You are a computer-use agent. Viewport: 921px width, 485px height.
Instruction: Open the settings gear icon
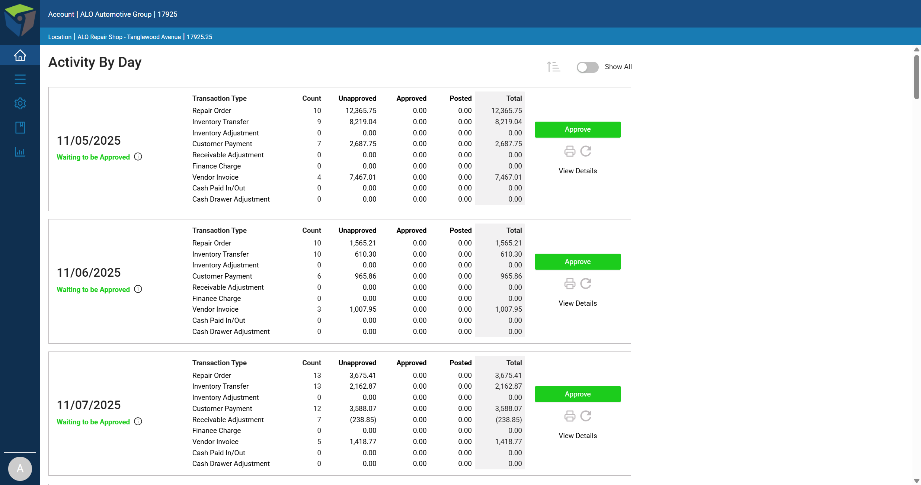pos(20,103)
